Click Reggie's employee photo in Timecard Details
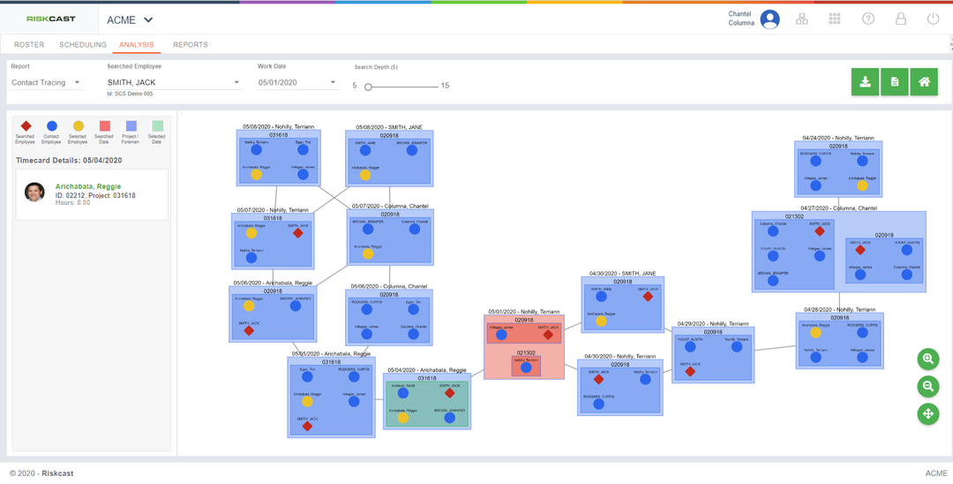This screenshot has height=484, width=953. pos(34,192)
